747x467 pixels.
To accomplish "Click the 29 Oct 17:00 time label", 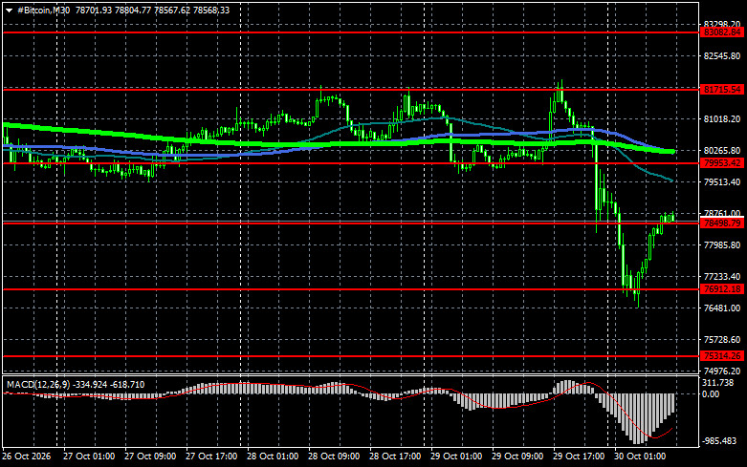I will point(579,456).
